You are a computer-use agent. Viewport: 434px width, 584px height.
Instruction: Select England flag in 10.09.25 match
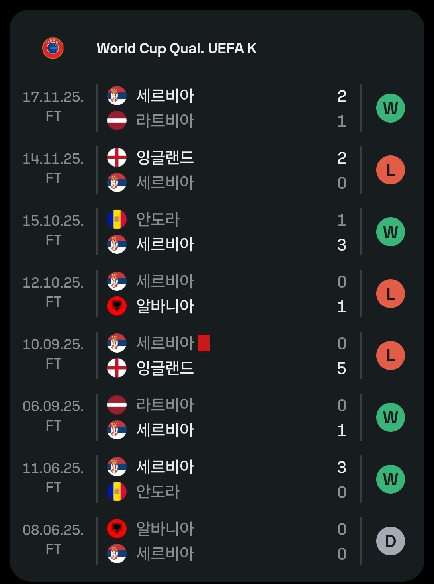[x=117, y=368]
